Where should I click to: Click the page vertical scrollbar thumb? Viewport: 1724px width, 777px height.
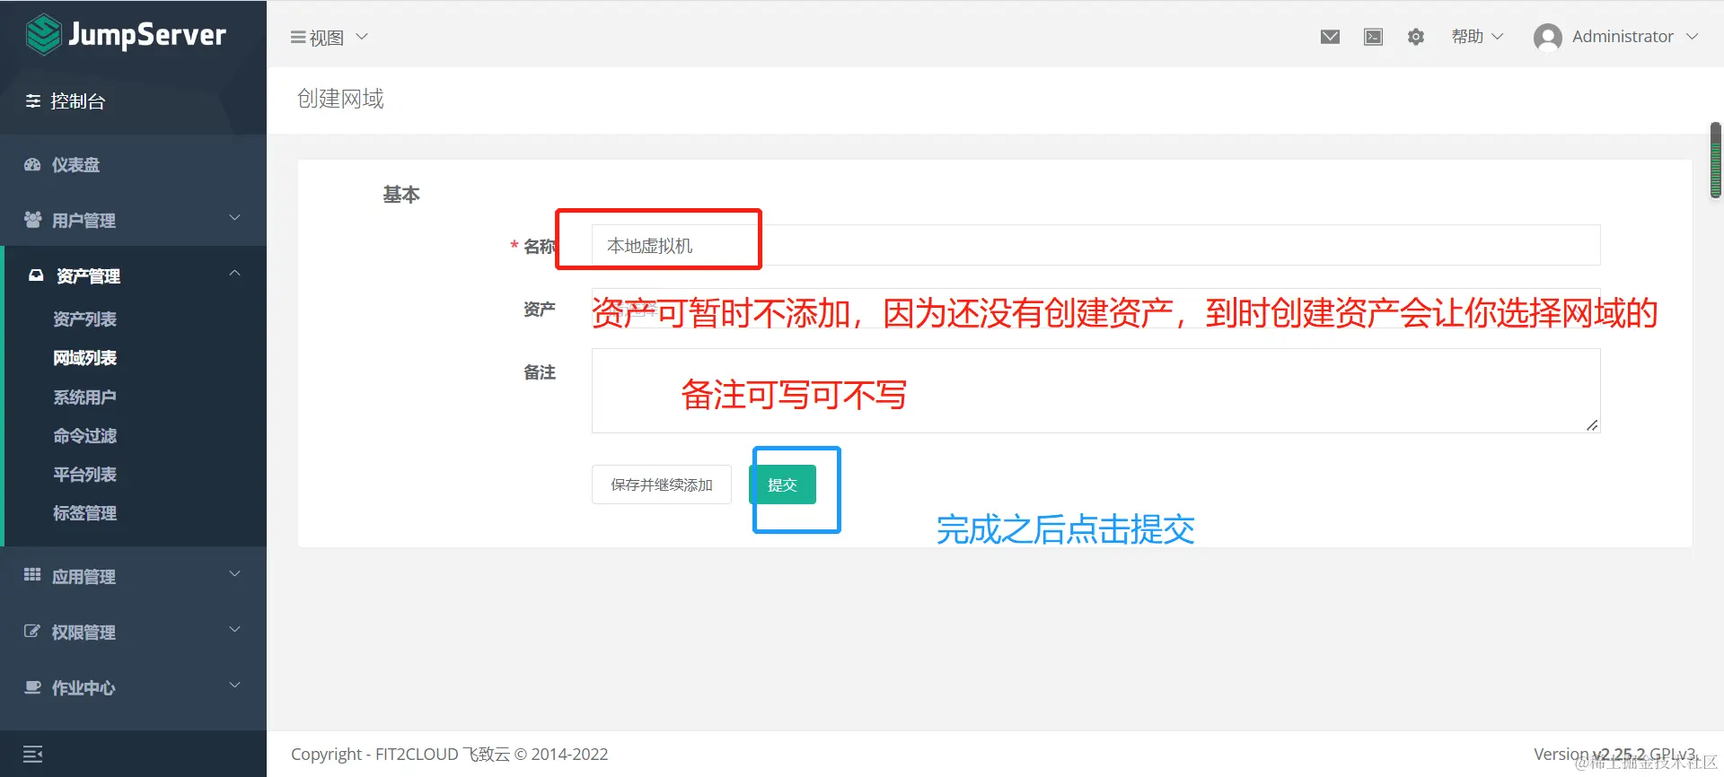coord(1716,161)
